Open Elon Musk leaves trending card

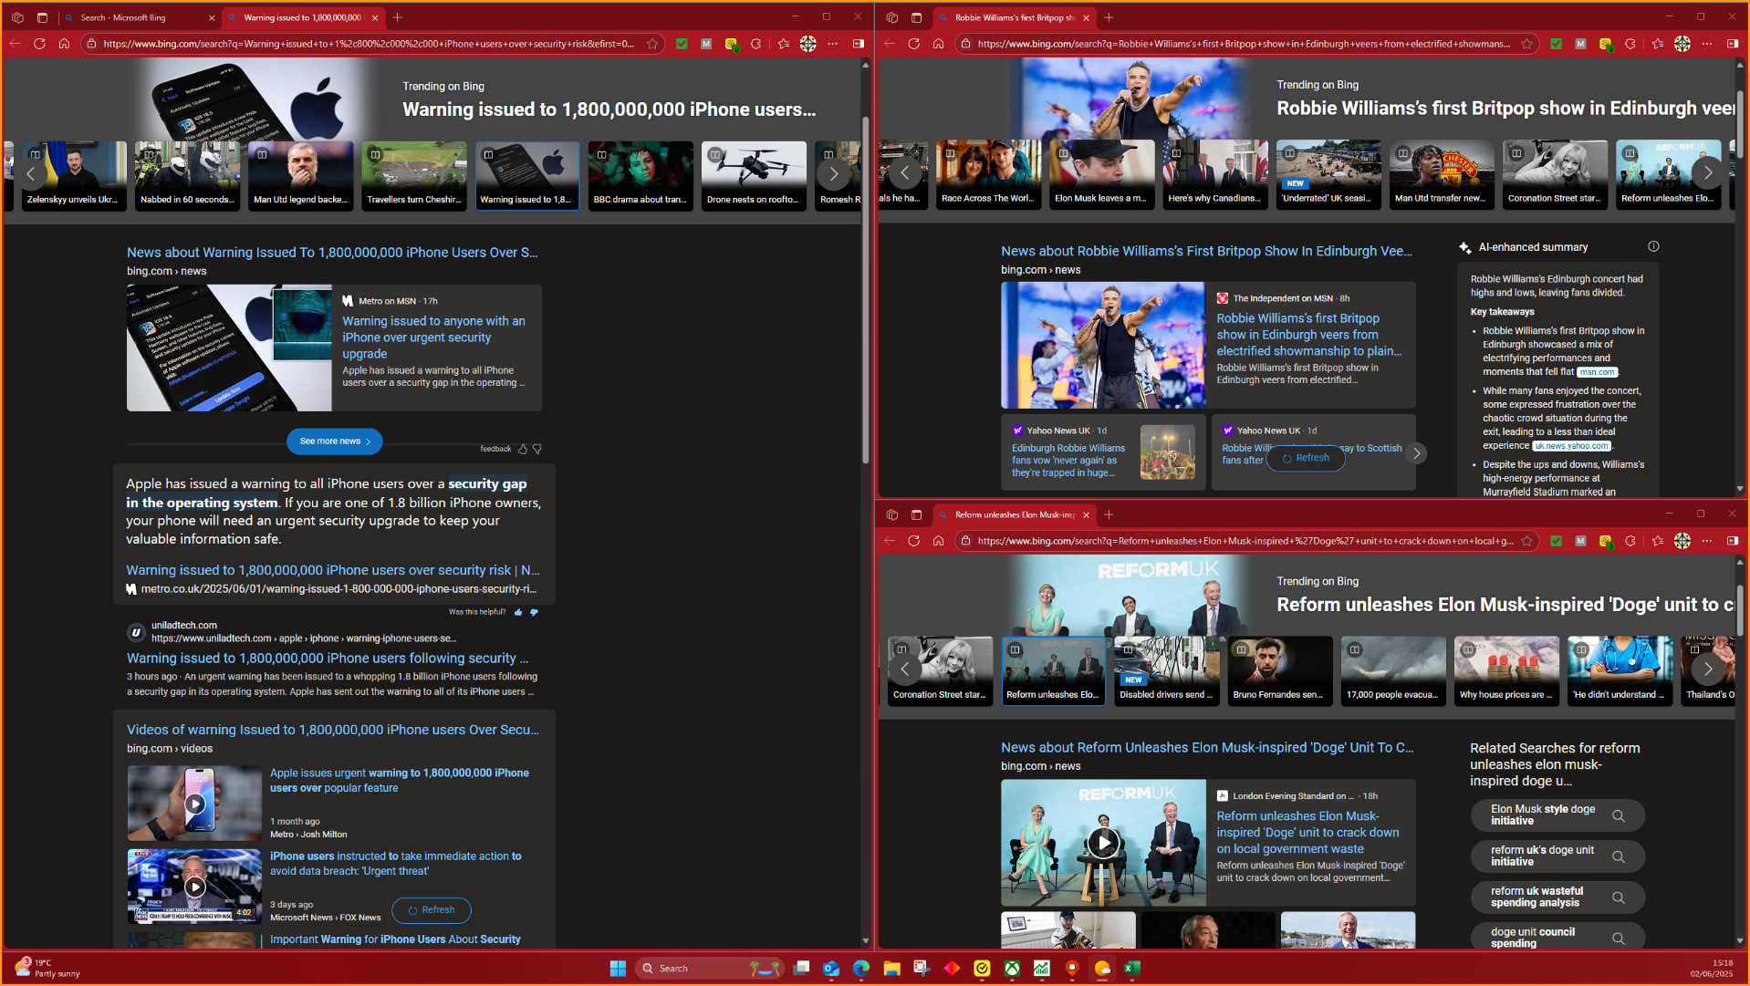click(x=1101, y=174)
